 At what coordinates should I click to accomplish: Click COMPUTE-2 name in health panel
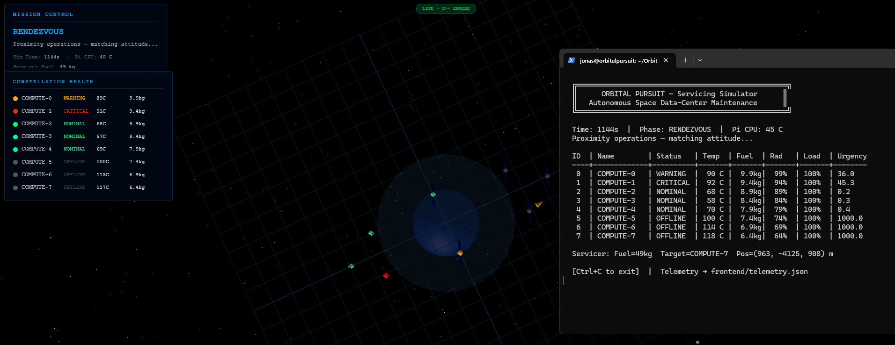(37, 124)
